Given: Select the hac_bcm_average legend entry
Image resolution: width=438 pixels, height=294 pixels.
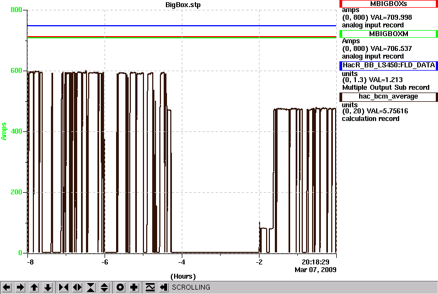Looking at the screenshot, I should click(389, 96).
